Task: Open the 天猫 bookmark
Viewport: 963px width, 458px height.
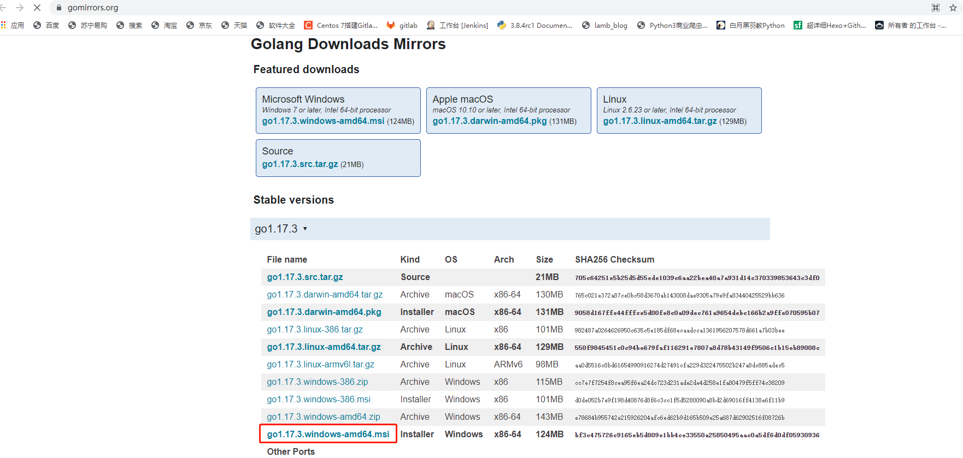Action: click(x=234, y=25)
